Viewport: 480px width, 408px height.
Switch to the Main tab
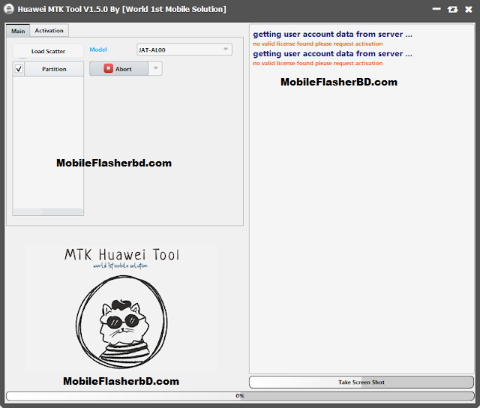tap(18, 31)
